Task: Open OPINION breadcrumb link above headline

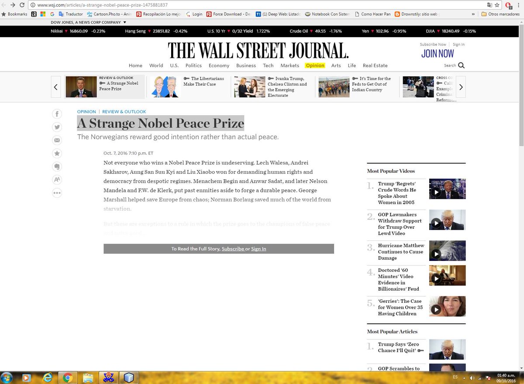Action: point(86,112)
